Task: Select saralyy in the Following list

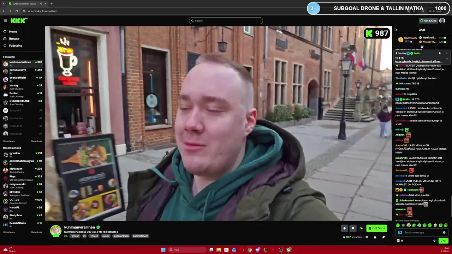Action: point(23,87)
